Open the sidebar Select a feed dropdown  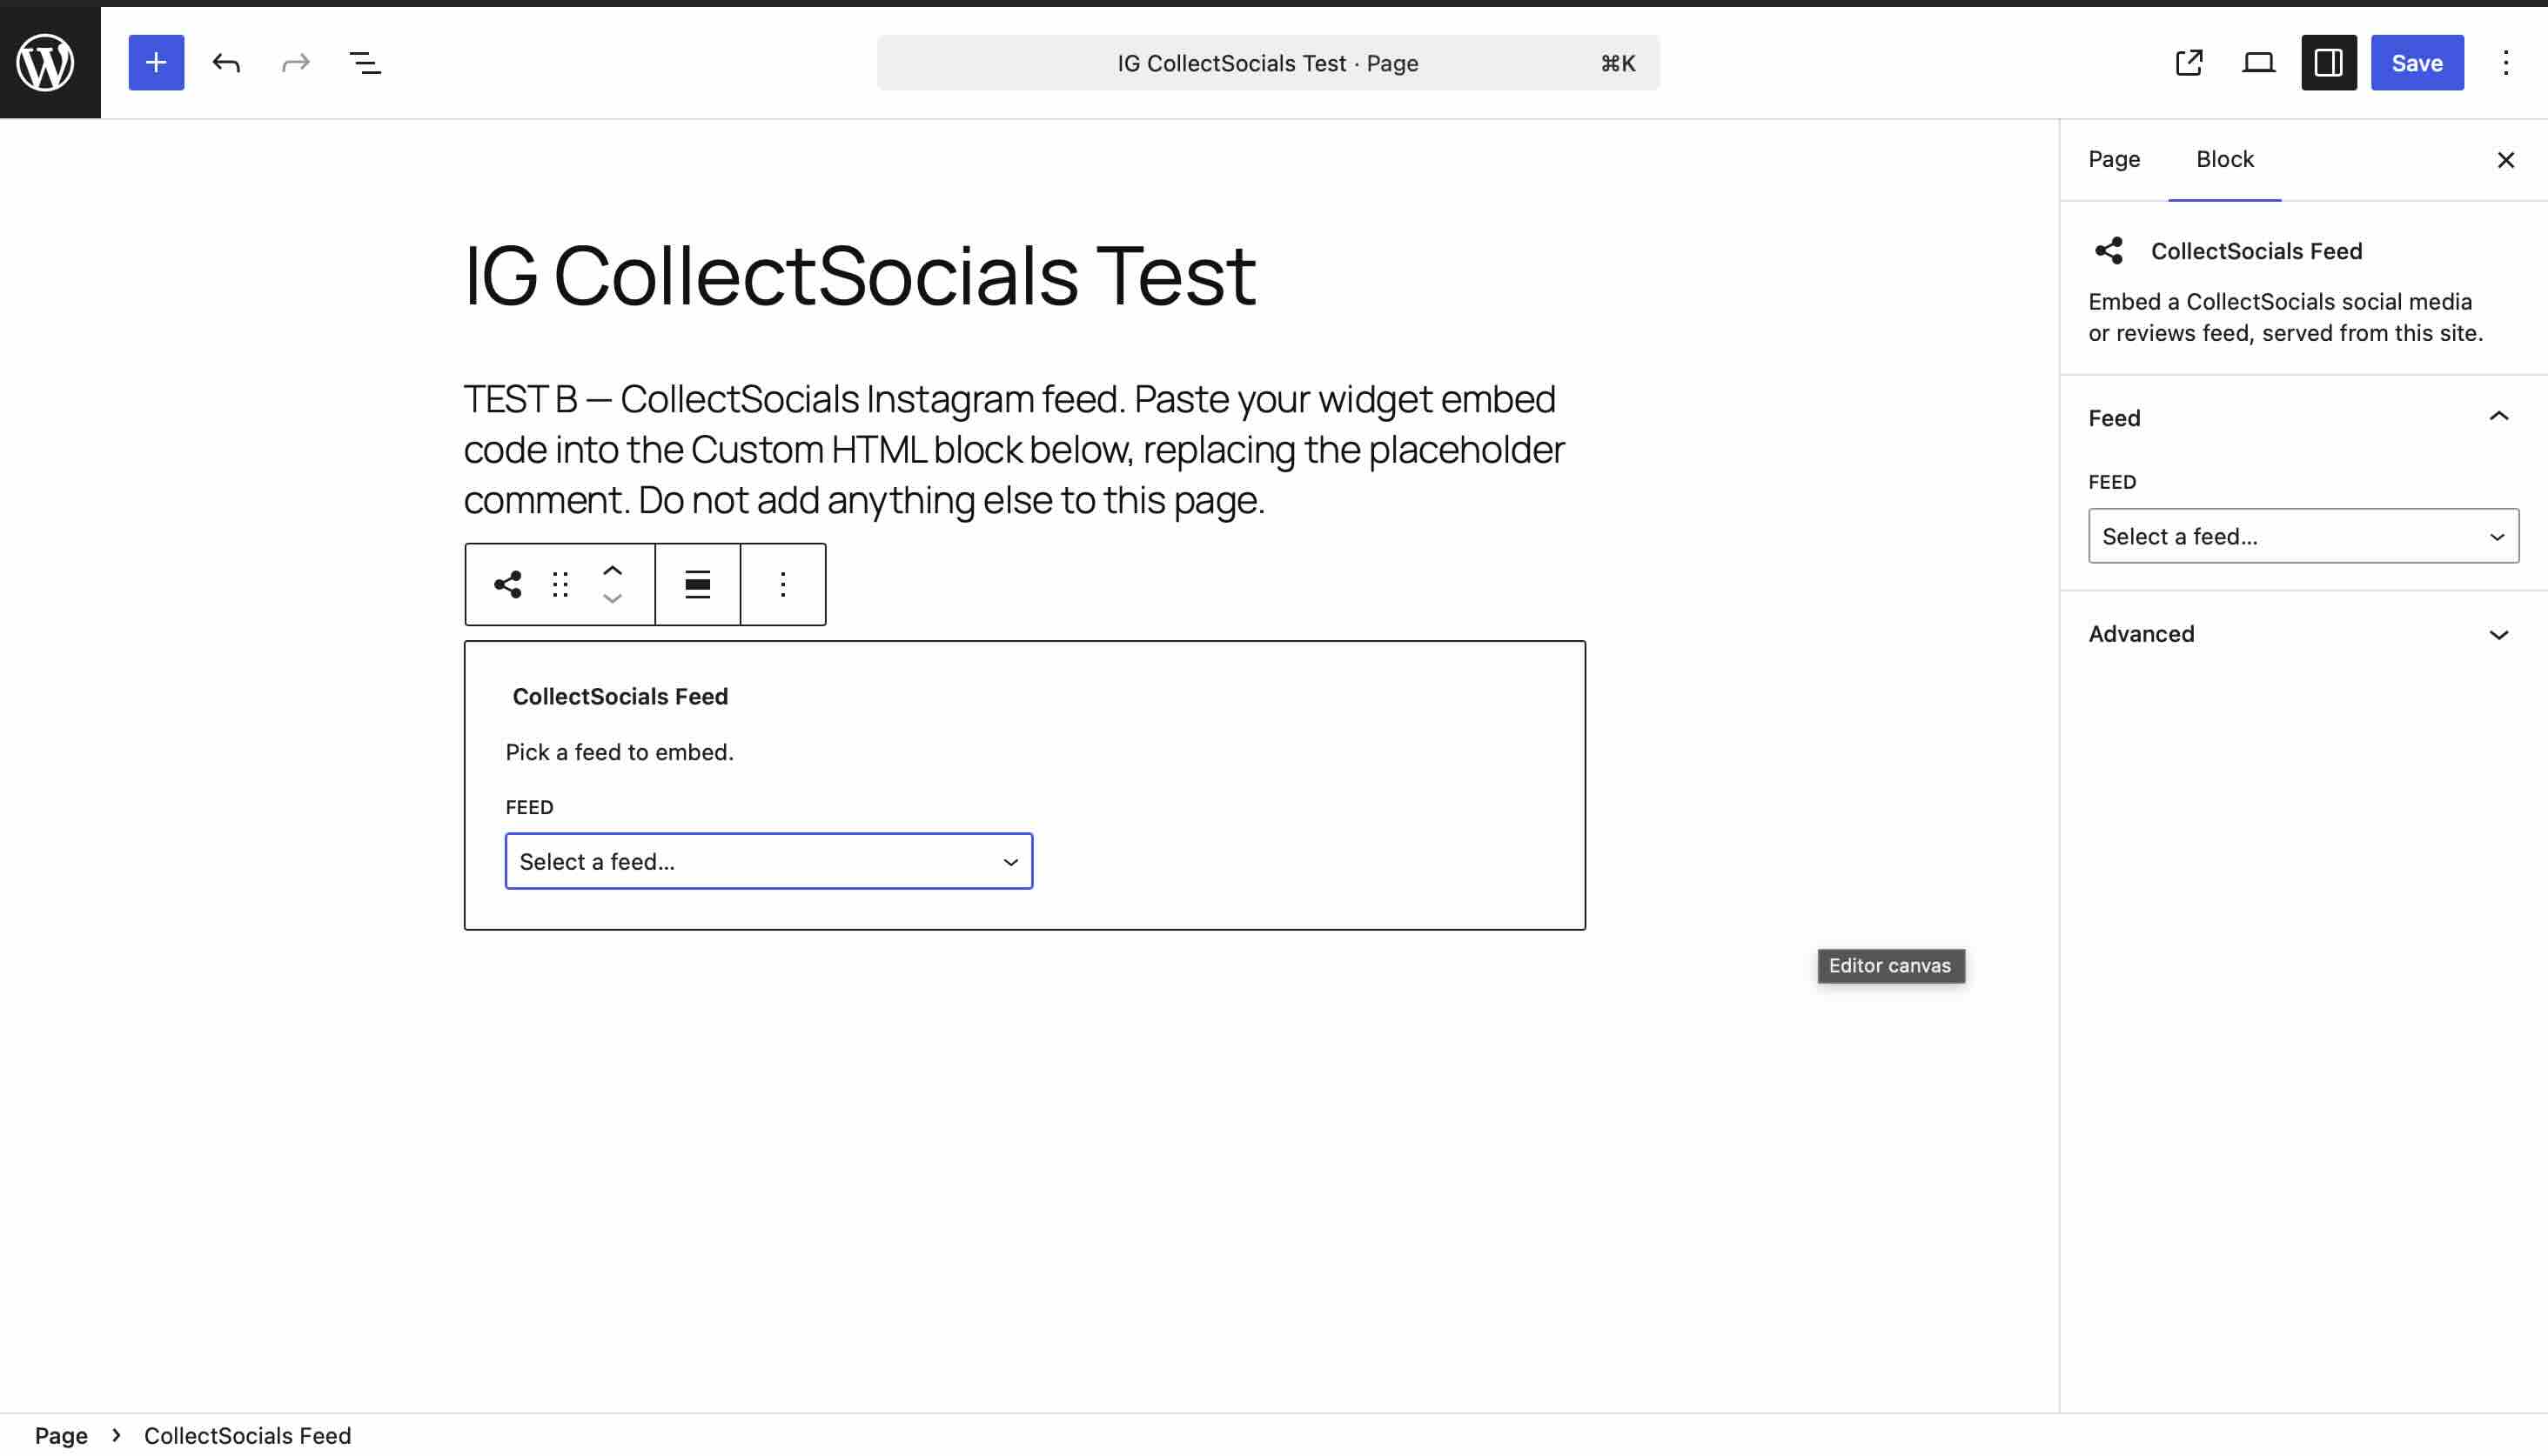(2303, 536)
